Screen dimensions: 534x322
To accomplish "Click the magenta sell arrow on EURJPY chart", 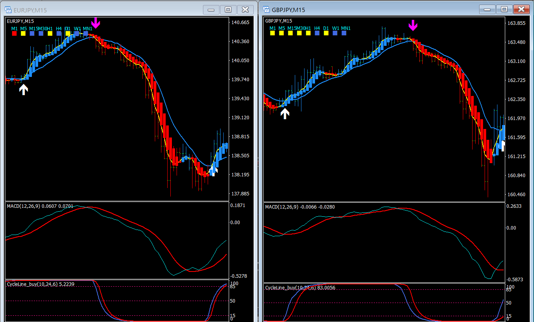I will point(96,23).
